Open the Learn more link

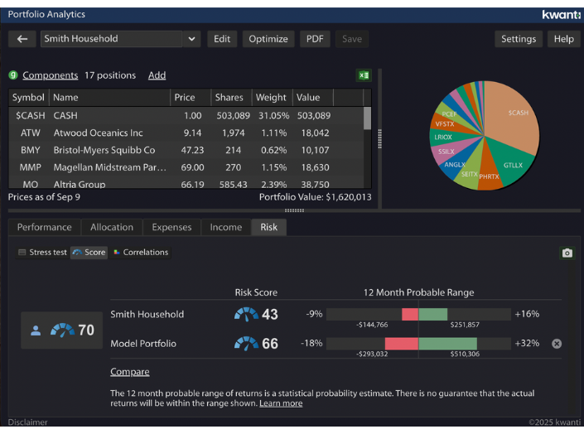point(281,403)
